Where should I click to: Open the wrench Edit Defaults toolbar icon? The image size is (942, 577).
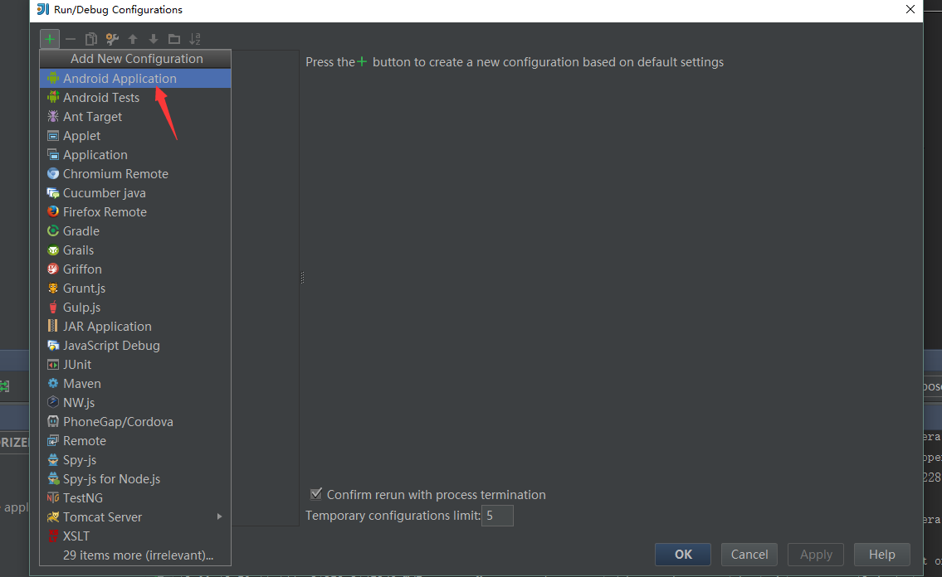pos(112,39)
